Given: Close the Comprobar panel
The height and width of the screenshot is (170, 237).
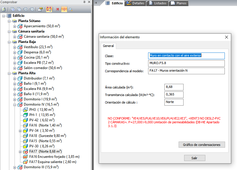Looking at the screenshot, I should (89, 2).
